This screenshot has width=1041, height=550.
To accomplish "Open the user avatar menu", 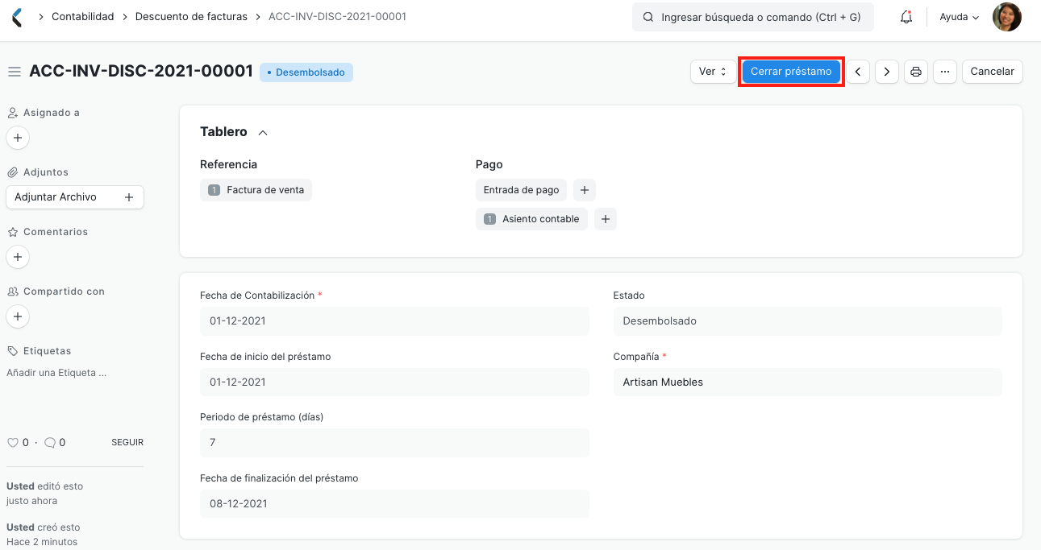I will pos(1007,17).
